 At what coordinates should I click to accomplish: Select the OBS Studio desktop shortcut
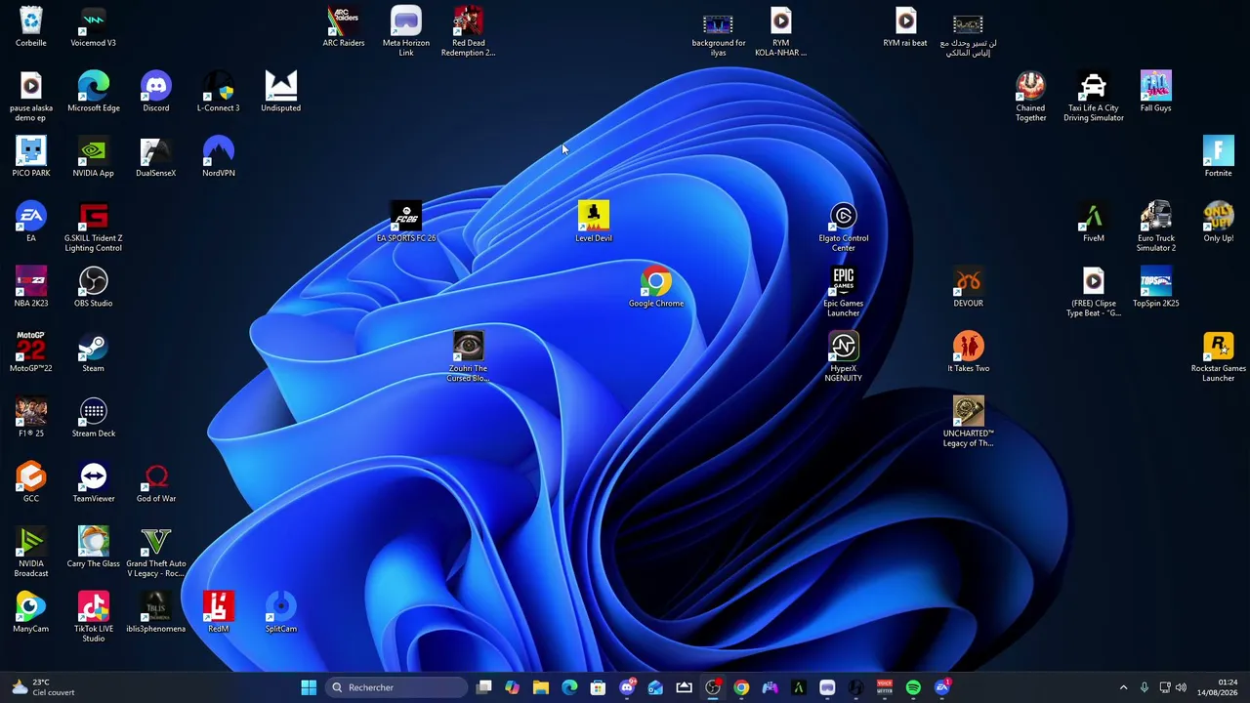pos(94,288)
